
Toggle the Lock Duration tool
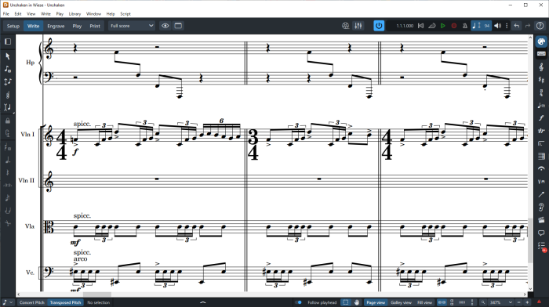click(8, 121)
